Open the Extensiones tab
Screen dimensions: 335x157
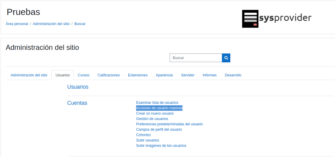[138, 75]
